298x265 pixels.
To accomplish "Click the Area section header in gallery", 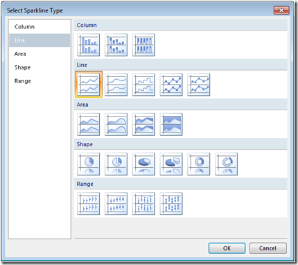I will [x=181, y=105].
